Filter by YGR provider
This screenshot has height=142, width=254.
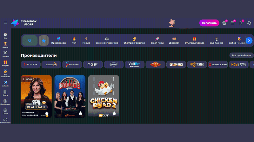[x=155, y=64]
